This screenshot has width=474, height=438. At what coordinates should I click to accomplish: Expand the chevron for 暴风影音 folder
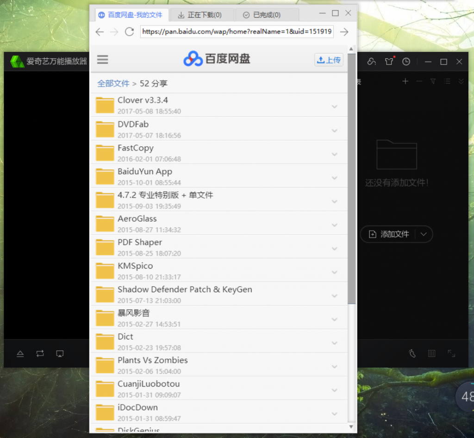334,319
